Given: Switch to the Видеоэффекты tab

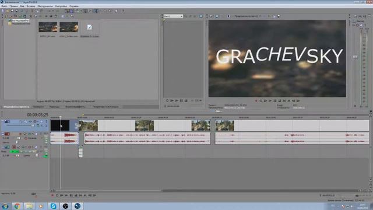Looking at the screenshot, I should click(x=75, y=107).
